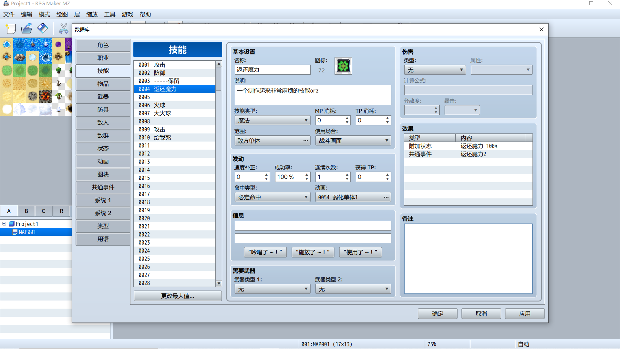Screen dimensions: 620x349
Task: Select tileset tab B
Action: [26, 211]
